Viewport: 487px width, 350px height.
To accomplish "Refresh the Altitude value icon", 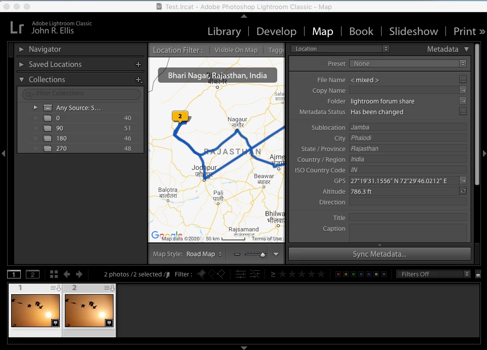I will pyautogui.click(x=463, y=191).
